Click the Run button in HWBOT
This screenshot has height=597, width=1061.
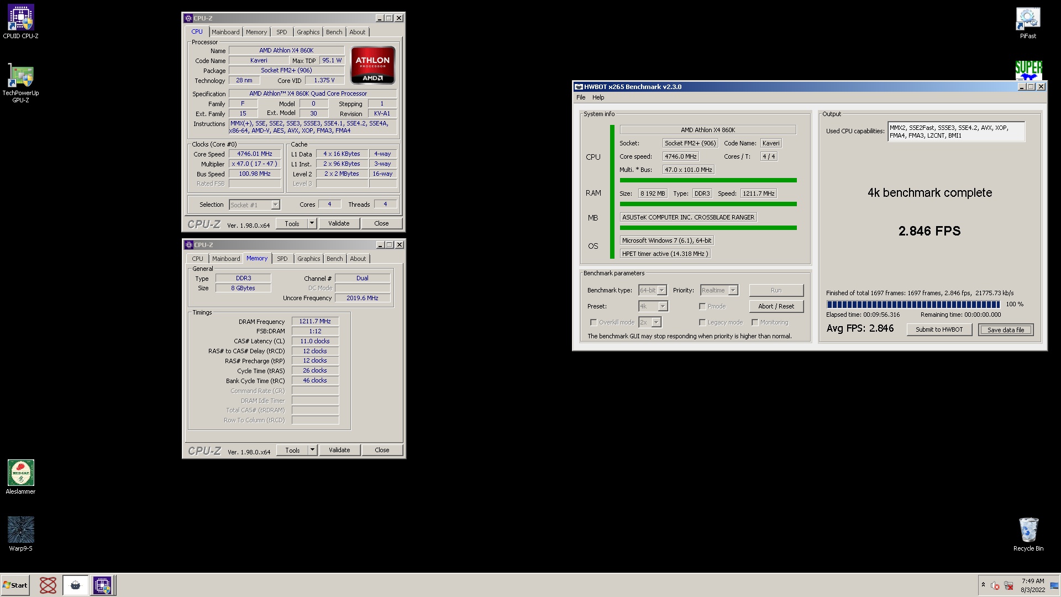click(776, 290)
